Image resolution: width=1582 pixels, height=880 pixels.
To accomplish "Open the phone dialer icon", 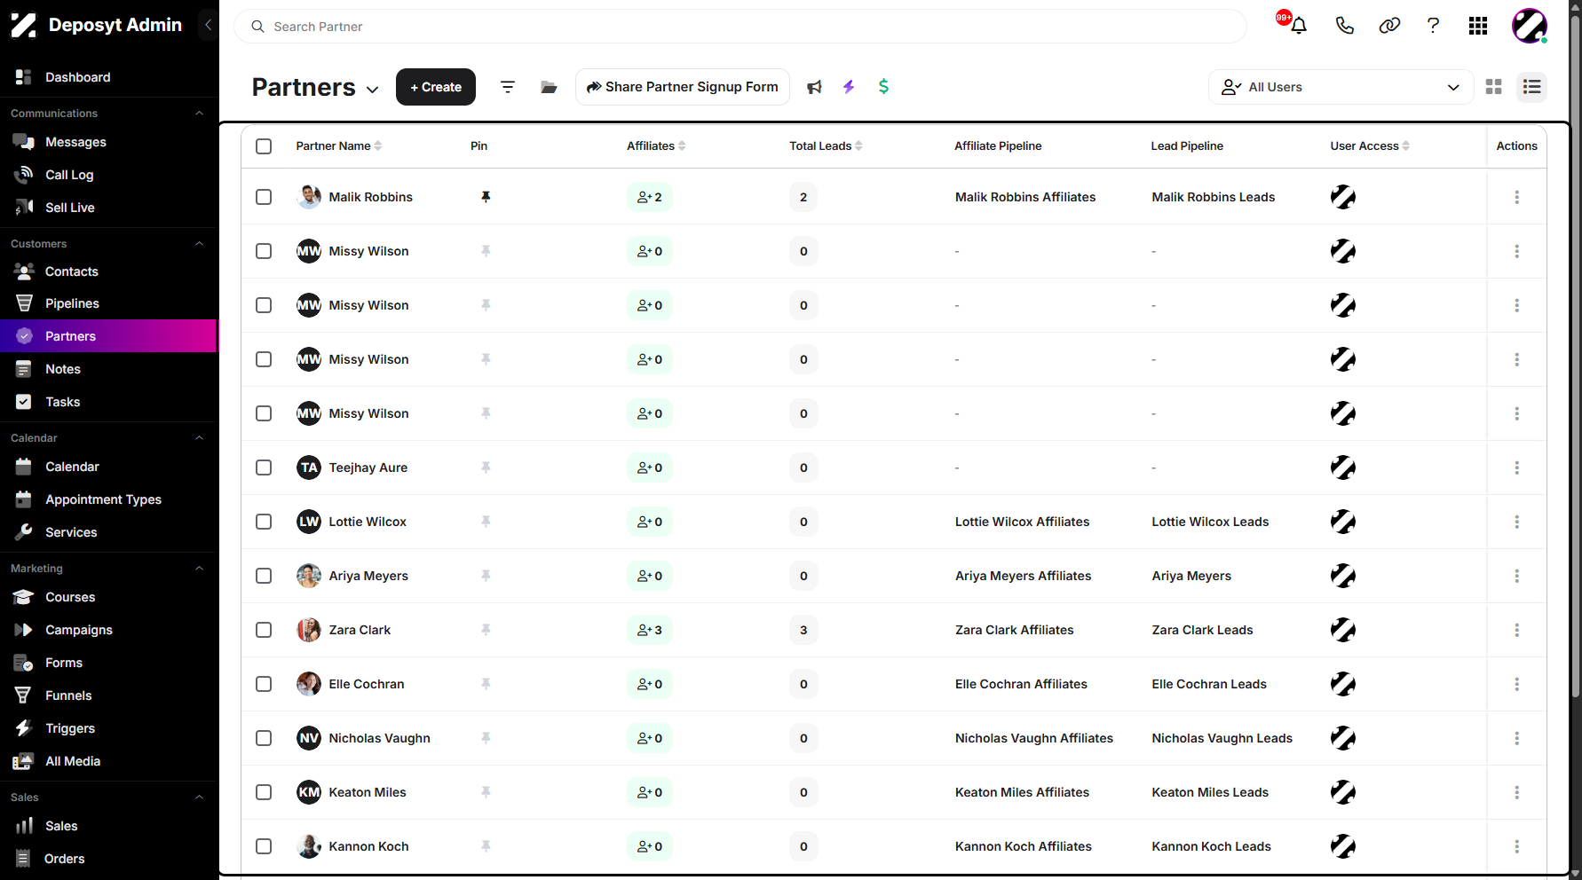I will point(1344,26).
